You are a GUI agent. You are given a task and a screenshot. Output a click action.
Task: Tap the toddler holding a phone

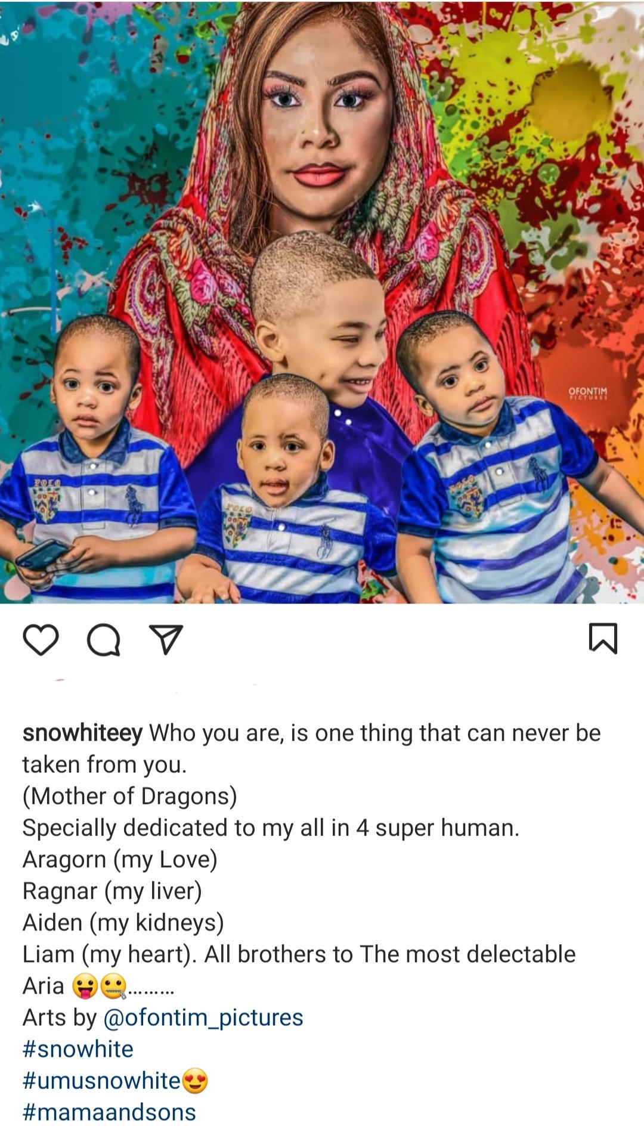pos(95,459)
